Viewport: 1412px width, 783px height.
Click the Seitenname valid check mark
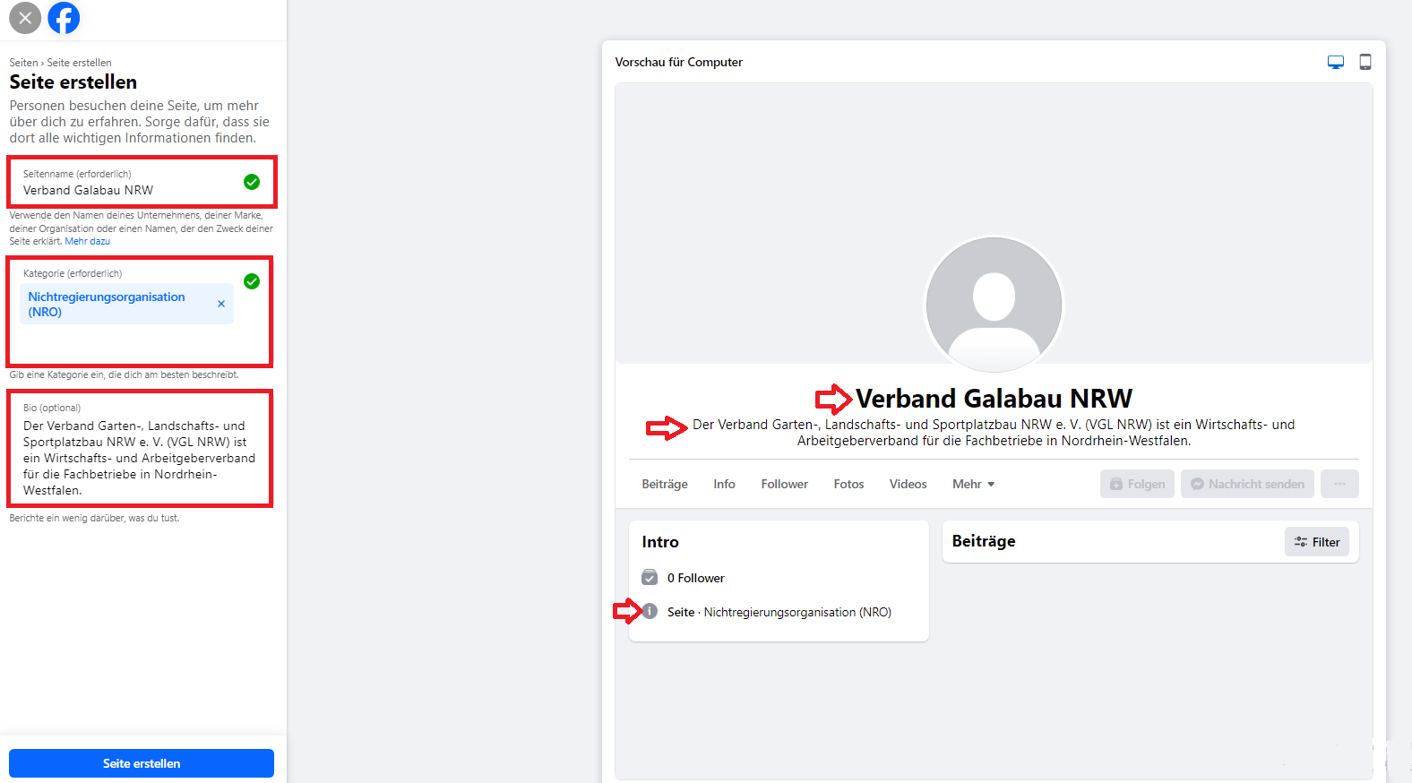pos(252,182)
